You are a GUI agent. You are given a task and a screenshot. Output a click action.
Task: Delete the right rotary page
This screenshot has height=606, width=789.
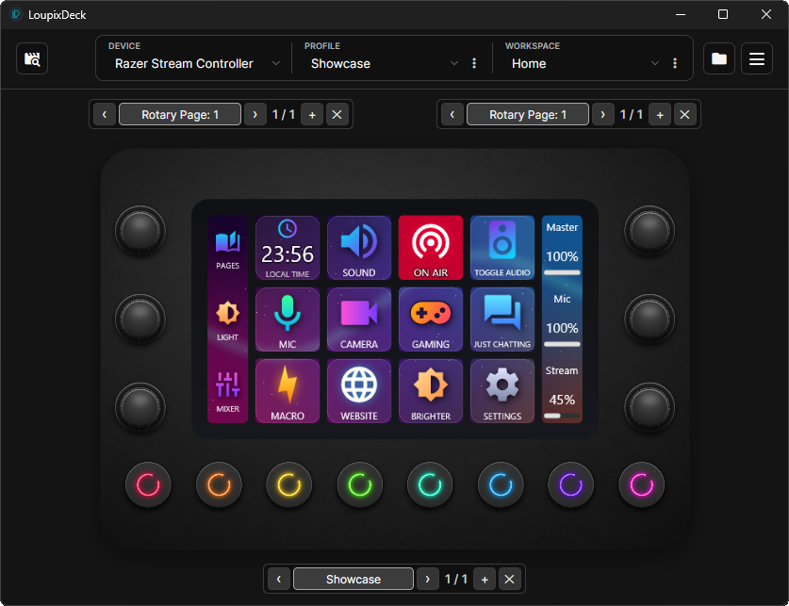click(685, 114)
